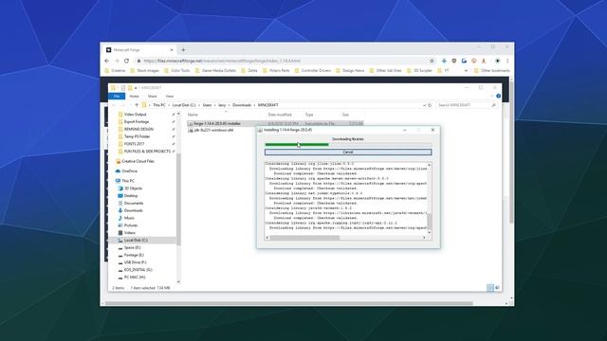Click the green download progress bar
Image resolution: width=607 pixels, height=341 pixels.
[x=297, y=145]
